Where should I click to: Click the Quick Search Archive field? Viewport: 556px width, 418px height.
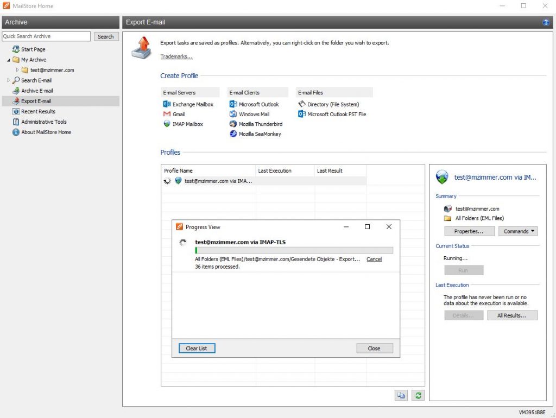(46, 36)
